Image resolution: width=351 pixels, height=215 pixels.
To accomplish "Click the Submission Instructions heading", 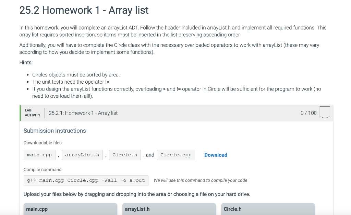I will coord(55,131).
